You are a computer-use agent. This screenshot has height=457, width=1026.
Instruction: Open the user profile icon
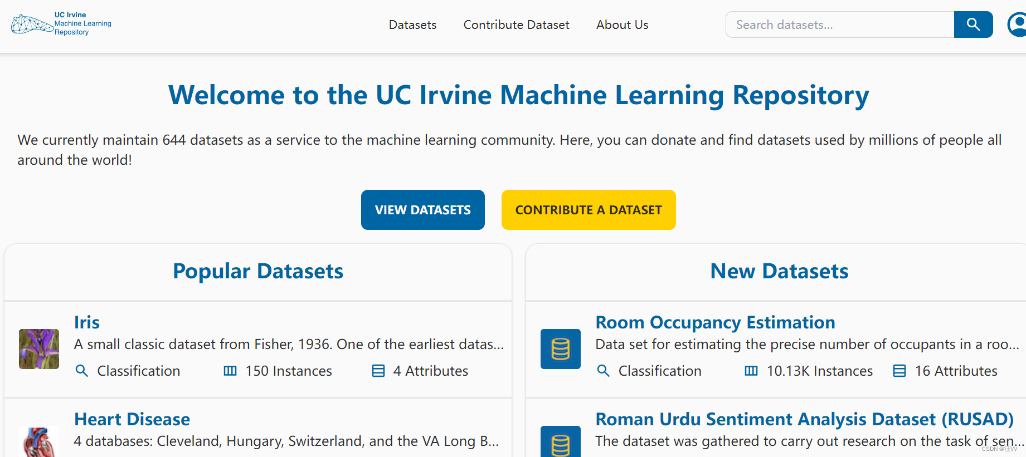click(1017, 24)
